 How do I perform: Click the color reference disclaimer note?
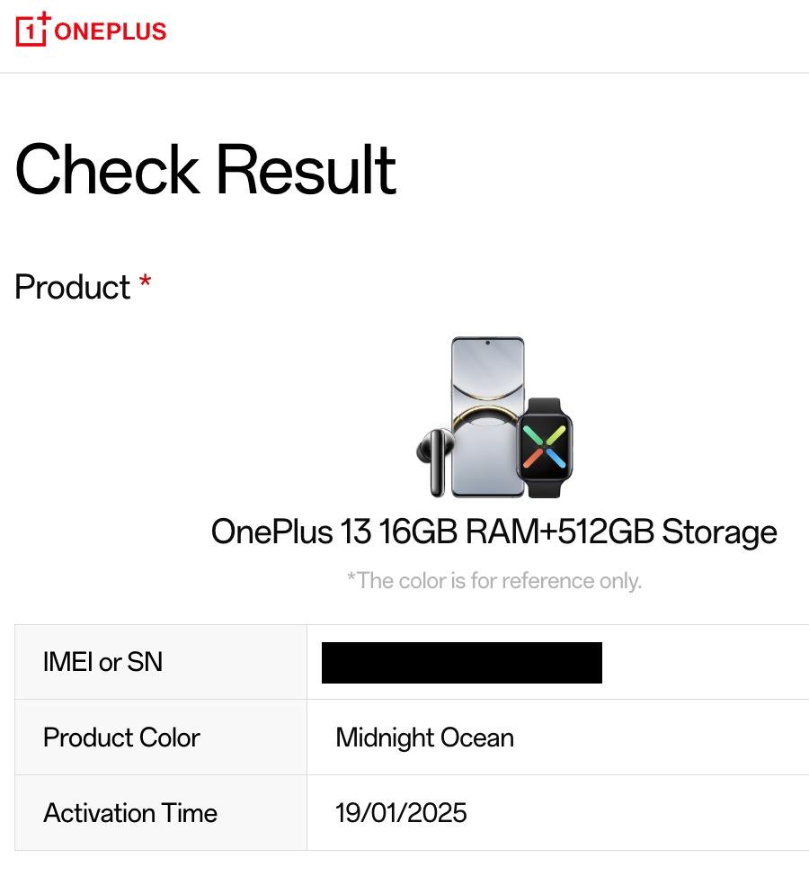[x=494, y=581]
